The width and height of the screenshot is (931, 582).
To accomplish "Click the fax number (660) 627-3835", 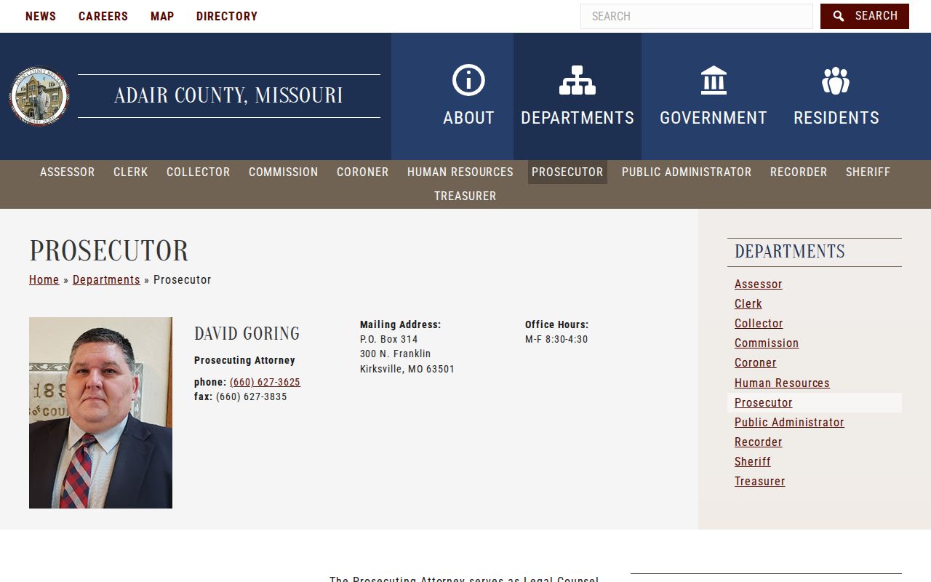I will 252,397.
